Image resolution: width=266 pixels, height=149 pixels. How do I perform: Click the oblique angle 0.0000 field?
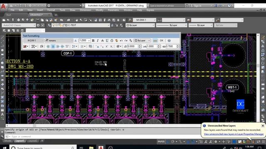(x=133, y=46)
